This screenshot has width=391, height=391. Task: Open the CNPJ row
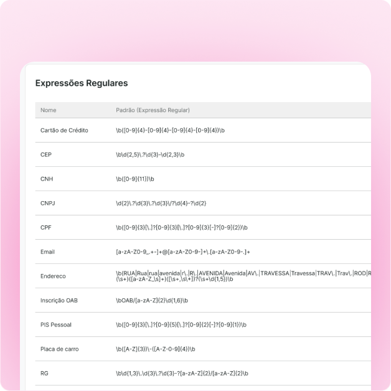coord(48,203)
